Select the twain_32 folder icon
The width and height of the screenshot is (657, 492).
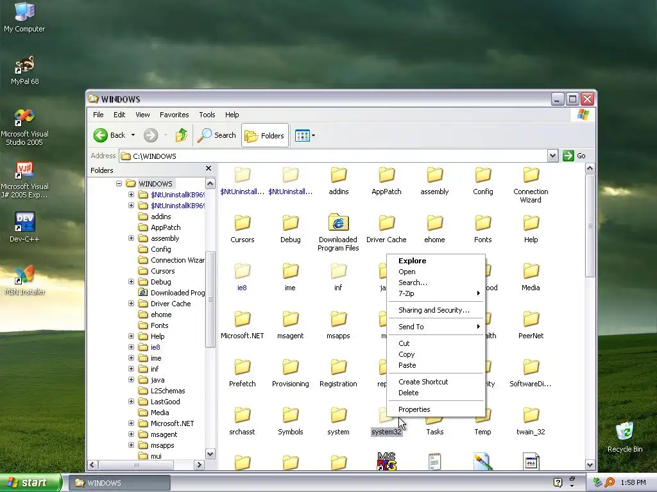click(531, 422)
